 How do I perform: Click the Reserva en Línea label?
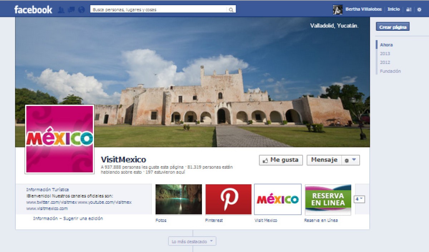point(321,221)
